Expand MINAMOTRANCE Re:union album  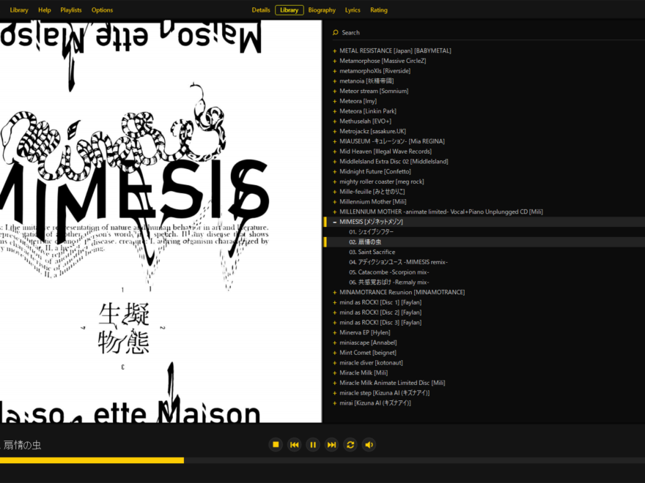pyautogui.click(x=335, y=293)
